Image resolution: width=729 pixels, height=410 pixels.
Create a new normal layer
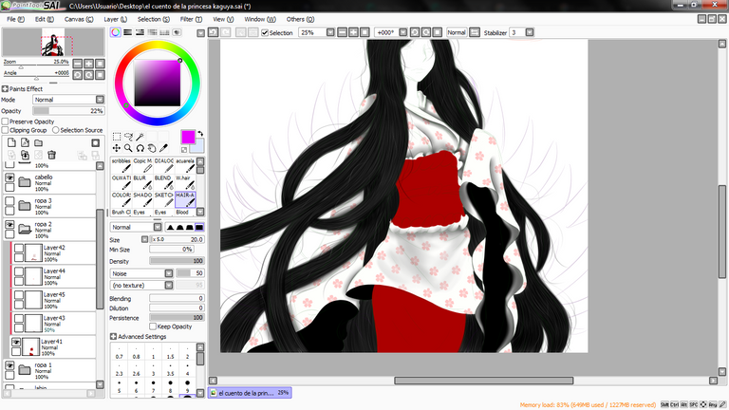point(11,142)
